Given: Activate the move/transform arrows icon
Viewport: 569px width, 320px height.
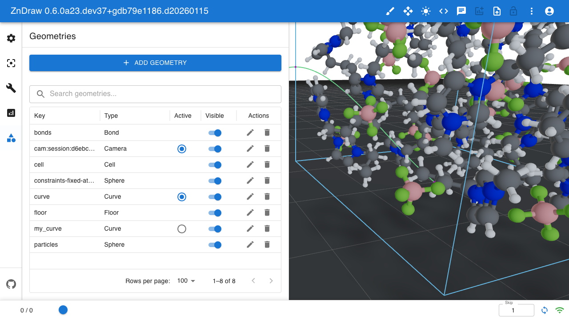Looking at the screenshot, I should (x=408, y=11).
